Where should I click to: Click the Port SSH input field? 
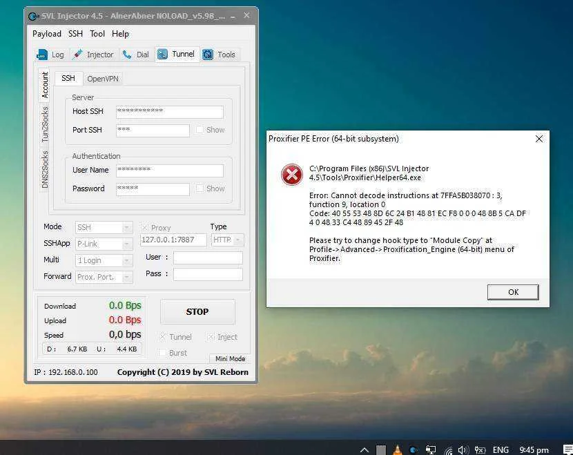point(153,130)
